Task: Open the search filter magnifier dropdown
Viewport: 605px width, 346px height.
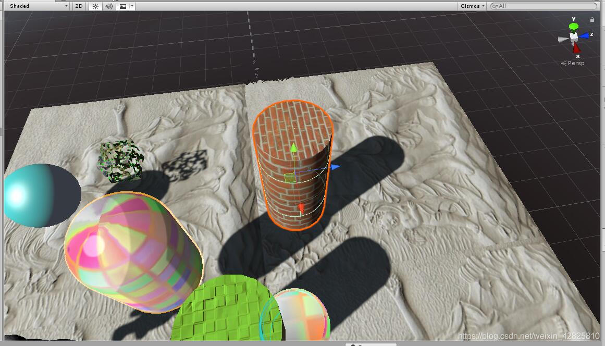Action: 495,6
